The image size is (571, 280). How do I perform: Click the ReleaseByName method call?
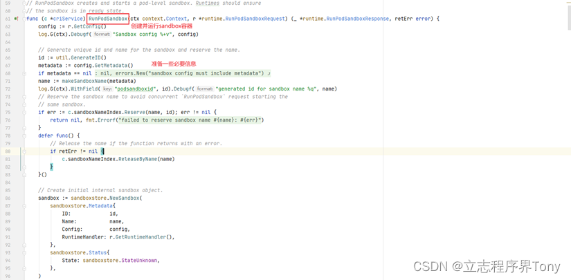pyautogui.click(x=137, y=159)
